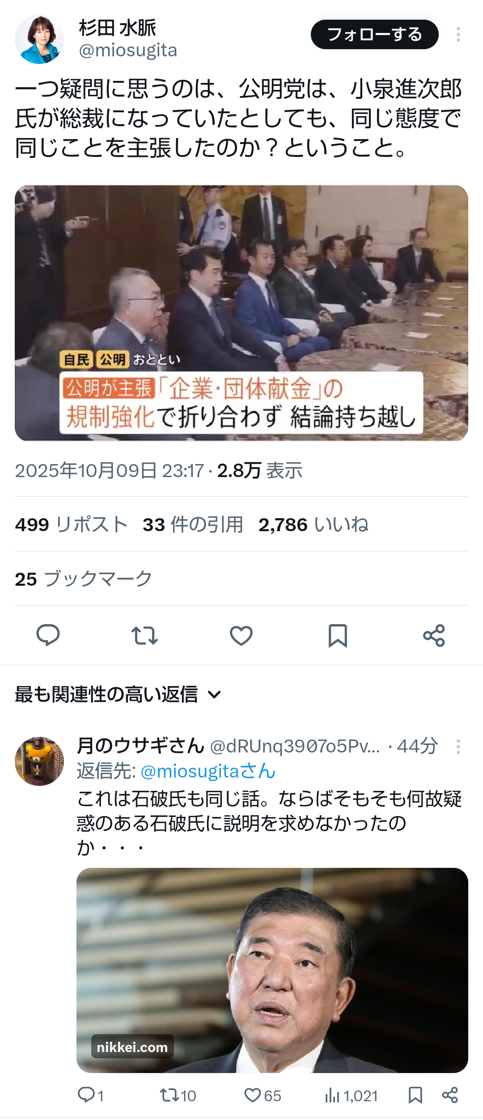This screenshot has width=483, height=1120.
Task: Open 杉田 水脈 profile avatar
Action: point(39,39)
